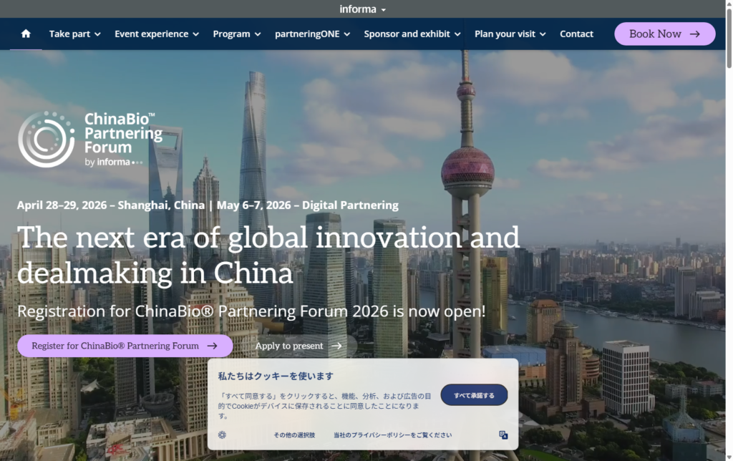
Task: Open the Event experience dropdown
Action: coord(157,34)
